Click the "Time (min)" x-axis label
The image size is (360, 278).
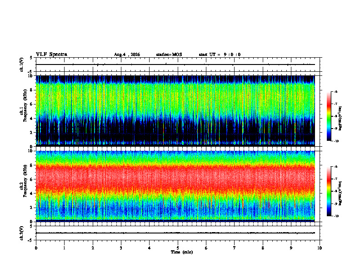coord(182,252)
